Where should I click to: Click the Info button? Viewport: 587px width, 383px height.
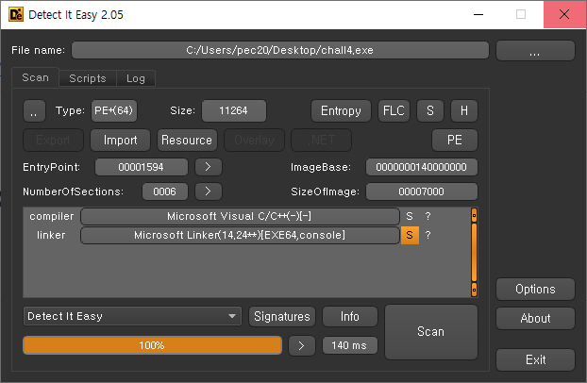pos(350,317)
